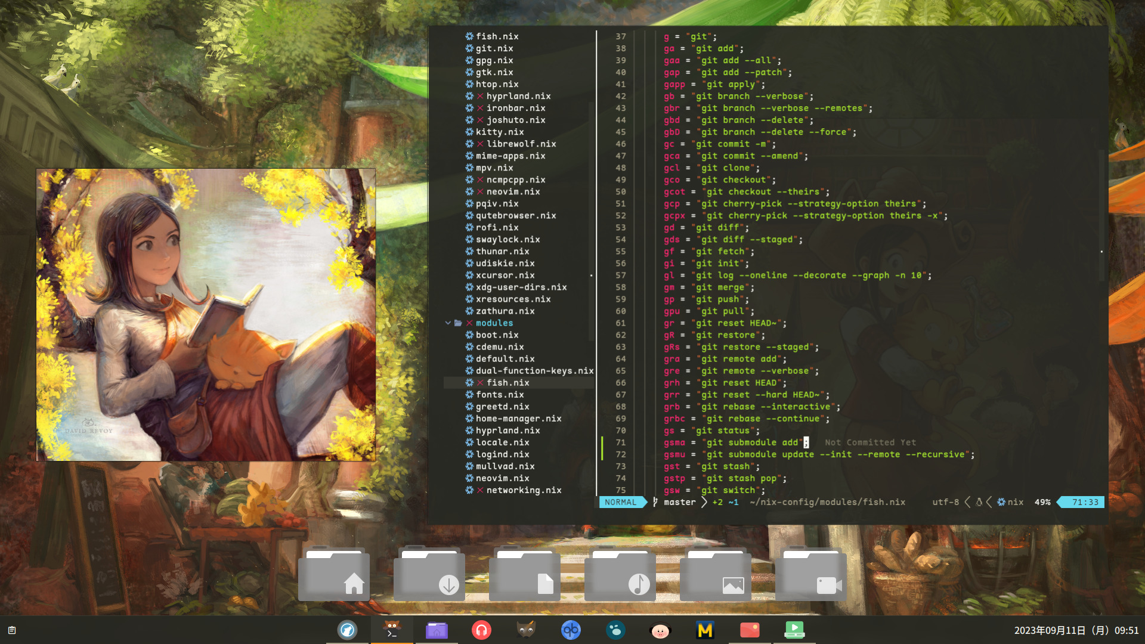Viewport: 1145px width, 644px height.
Task: Click the music player icon in taskbar
Action: coord(481,630)
